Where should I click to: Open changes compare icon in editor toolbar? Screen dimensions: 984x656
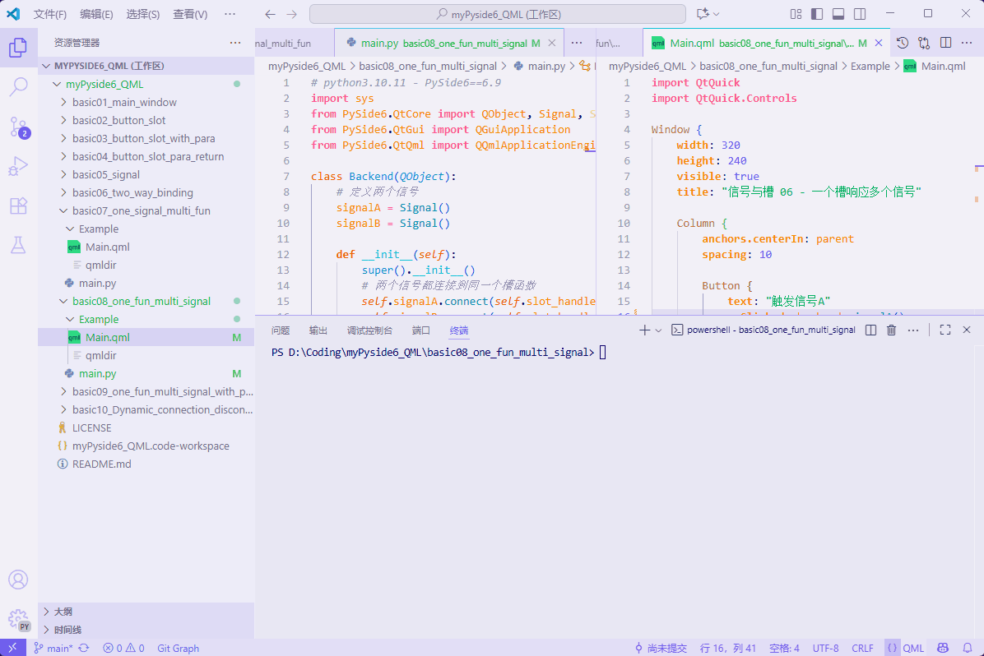point(924,43)
